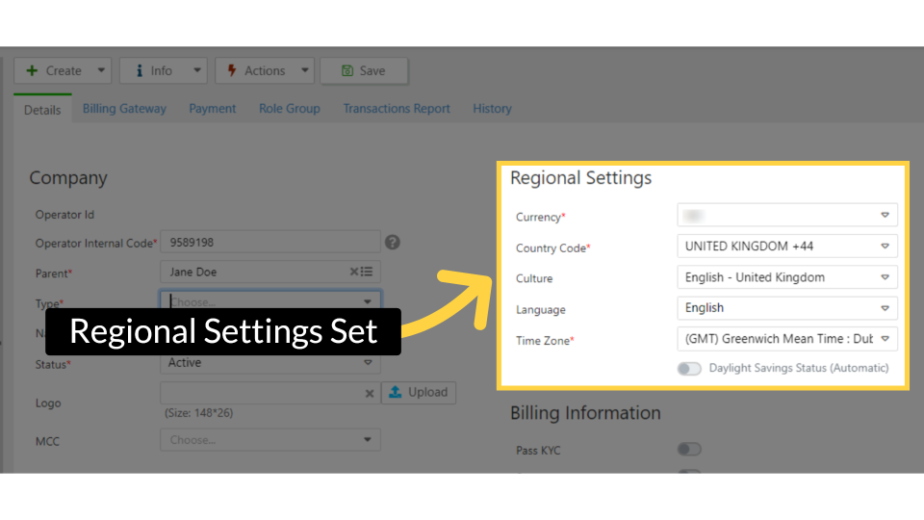
Task: Enable the Pass KYC toggle
Action: click(689, 449)
